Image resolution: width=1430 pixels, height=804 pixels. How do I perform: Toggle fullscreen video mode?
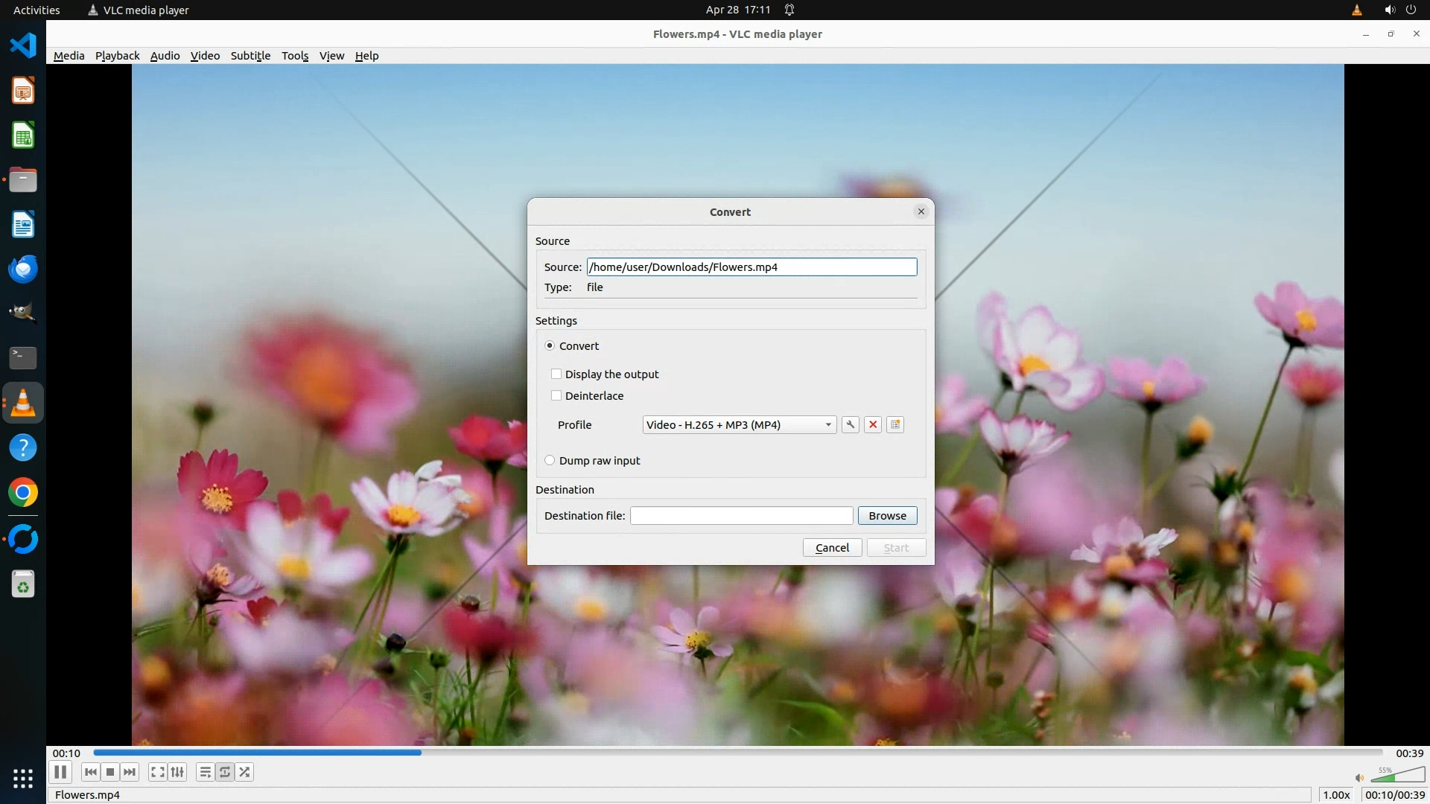[x=157, y=772]
